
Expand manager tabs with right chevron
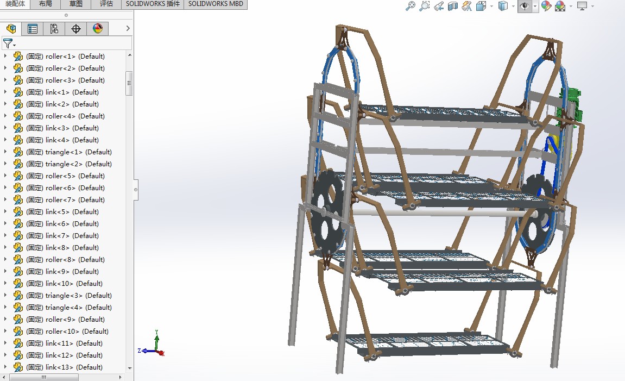point(128,28)
